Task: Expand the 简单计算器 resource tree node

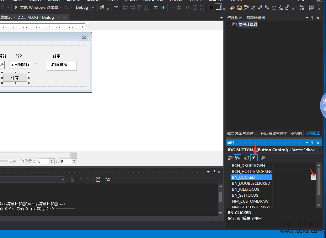Action: click(228, 24)
